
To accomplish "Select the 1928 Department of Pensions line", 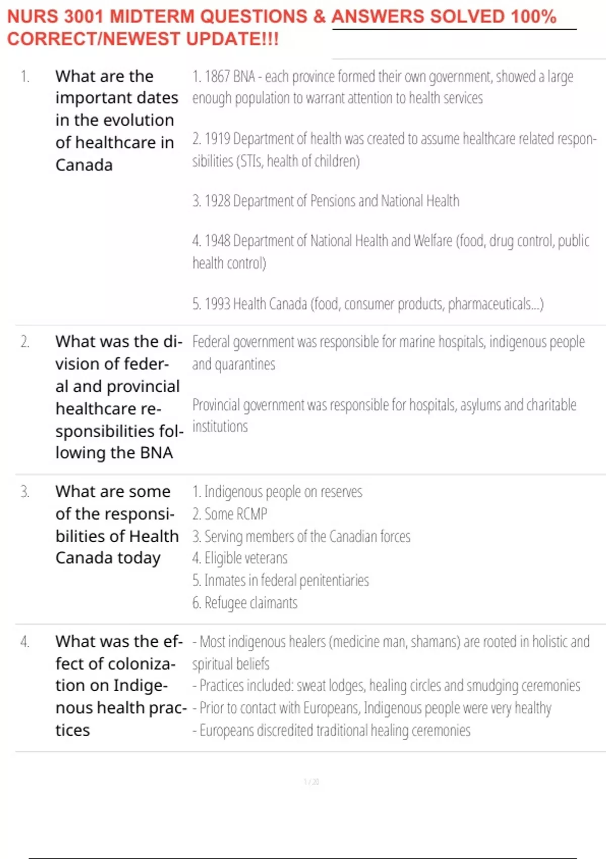I will pyautogui.click(x=326, y=201).
